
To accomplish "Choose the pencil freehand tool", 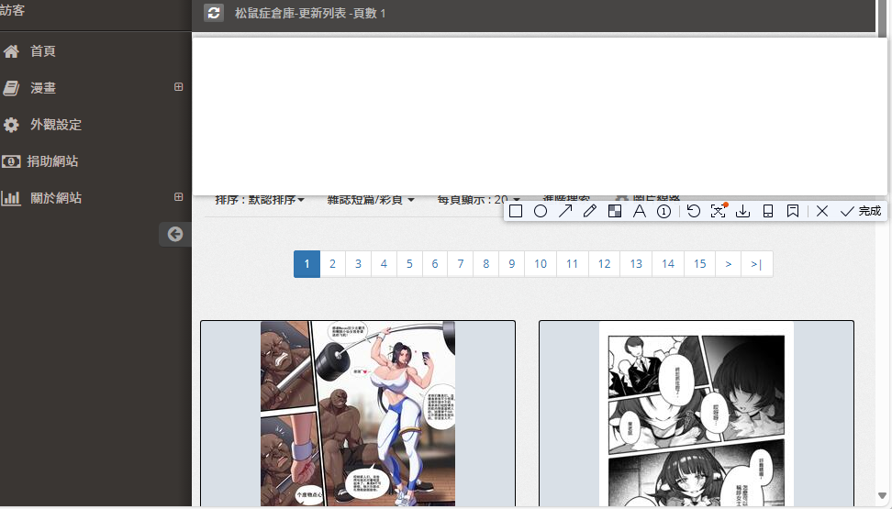I will 590,211.
